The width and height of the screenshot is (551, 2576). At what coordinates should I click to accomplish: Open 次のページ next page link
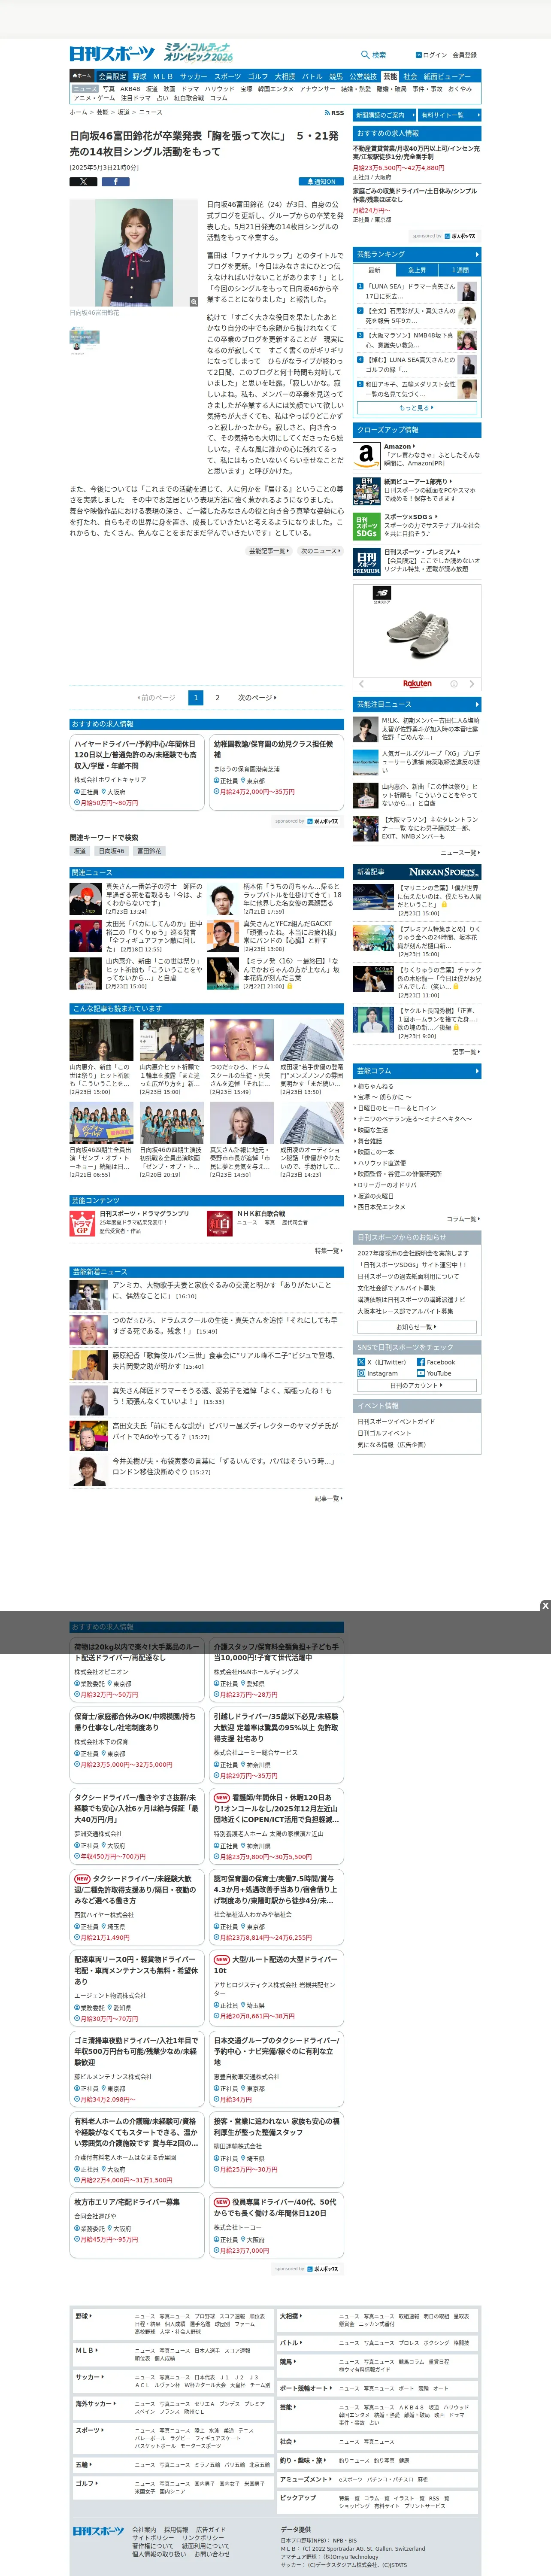(256, 698)
